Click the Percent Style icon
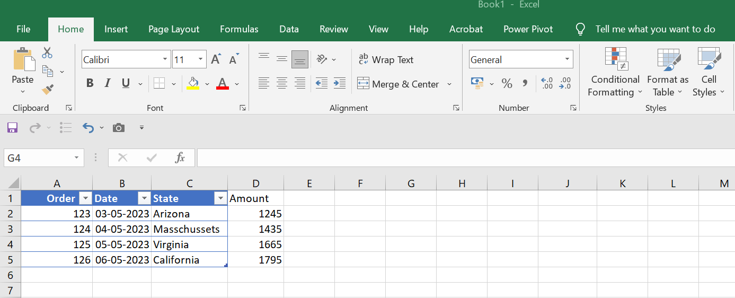Image resolution: width=735 pixels, height=298 pixels. (x=507, y=84)
